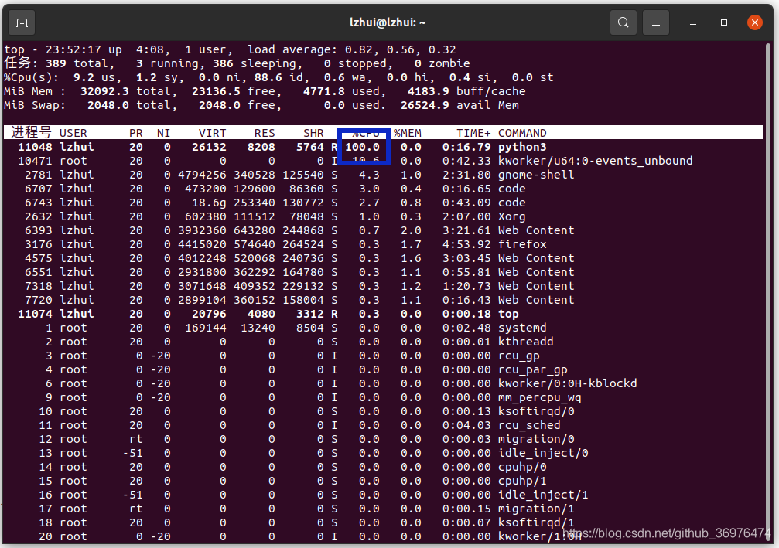Click the cpuhp/1 process name
The width and height of the screenshot is (779, 548).
522,481
